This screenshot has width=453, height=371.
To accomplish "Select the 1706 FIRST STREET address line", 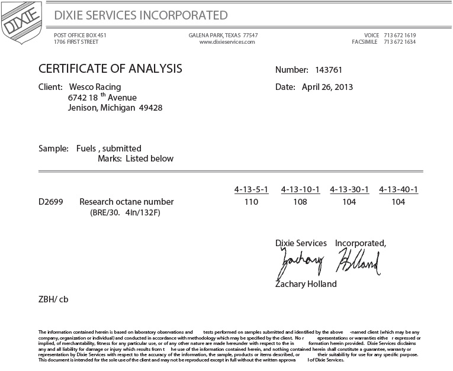I will (x=76, y=42).
